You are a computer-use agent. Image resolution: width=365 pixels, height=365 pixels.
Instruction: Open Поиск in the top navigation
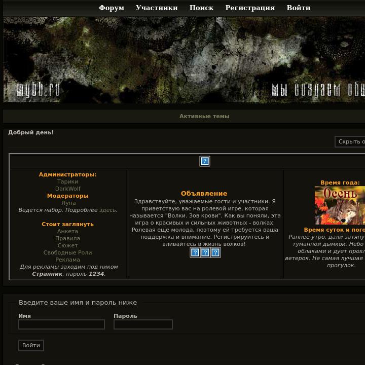point(201,8)
